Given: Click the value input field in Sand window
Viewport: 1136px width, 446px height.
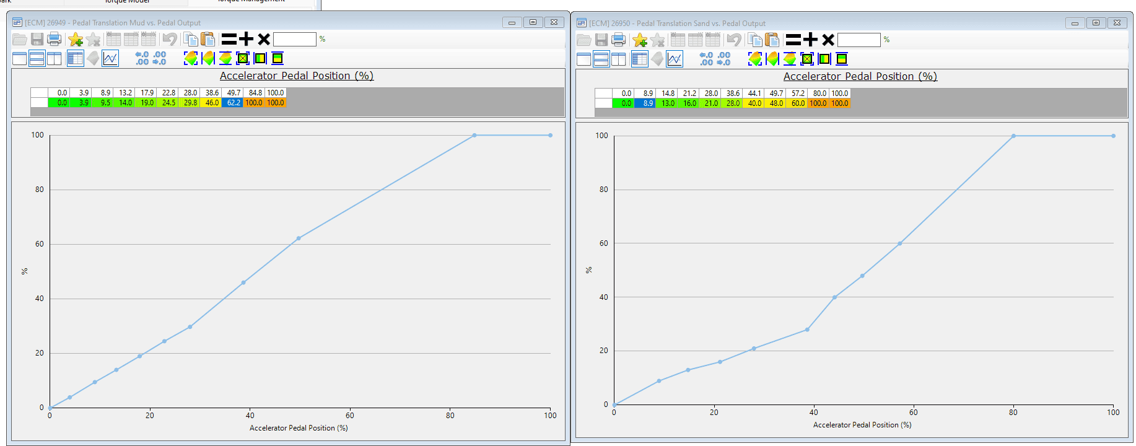Looking at the screenshot, I should click(859, 40).
